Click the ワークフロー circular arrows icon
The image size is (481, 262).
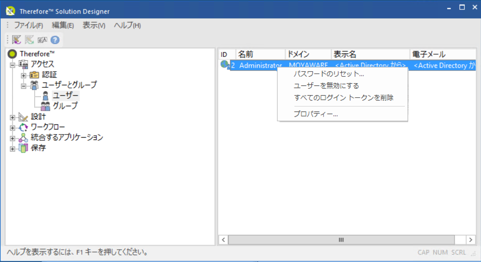pos(23,128)
